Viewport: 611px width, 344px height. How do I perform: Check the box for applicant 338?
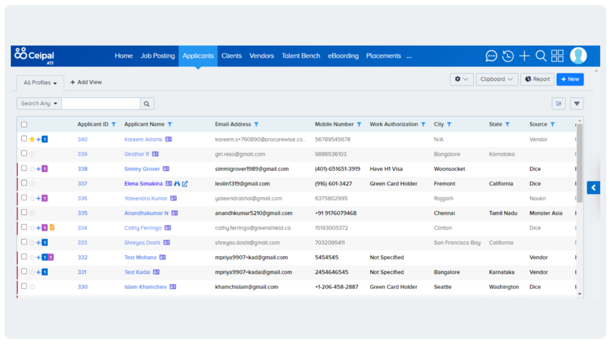pos(24,168)
